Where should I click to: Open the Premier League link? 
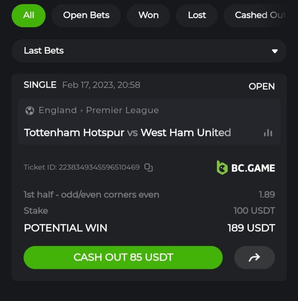pyautogui.click(x=123, y=110)
